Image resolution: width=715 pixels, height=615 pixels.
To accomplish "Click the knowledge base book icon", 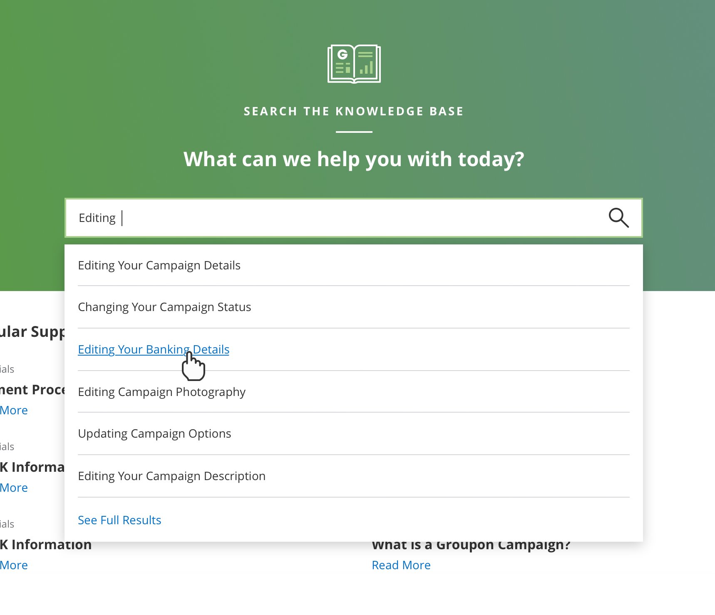I will 354,64.
